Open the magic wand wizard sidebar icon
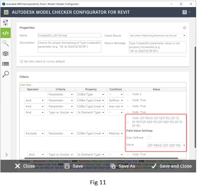Viewport: 198px width, 188px height. point(6,43)
